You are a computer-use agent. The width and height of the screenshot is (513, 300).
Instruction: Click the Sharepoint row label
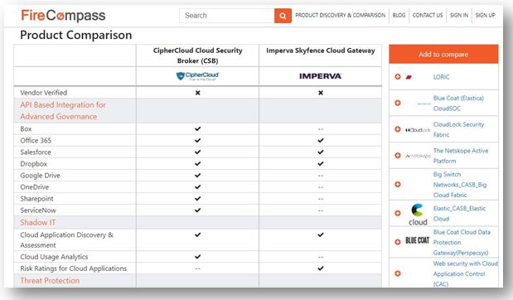[36, 199]
